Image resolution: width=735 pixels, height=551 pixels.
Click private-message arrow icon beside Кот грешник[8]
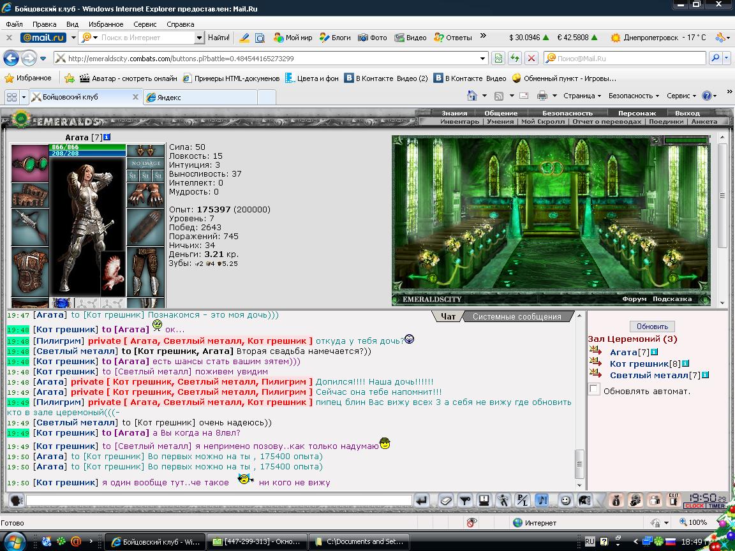(x=595, y=362)
